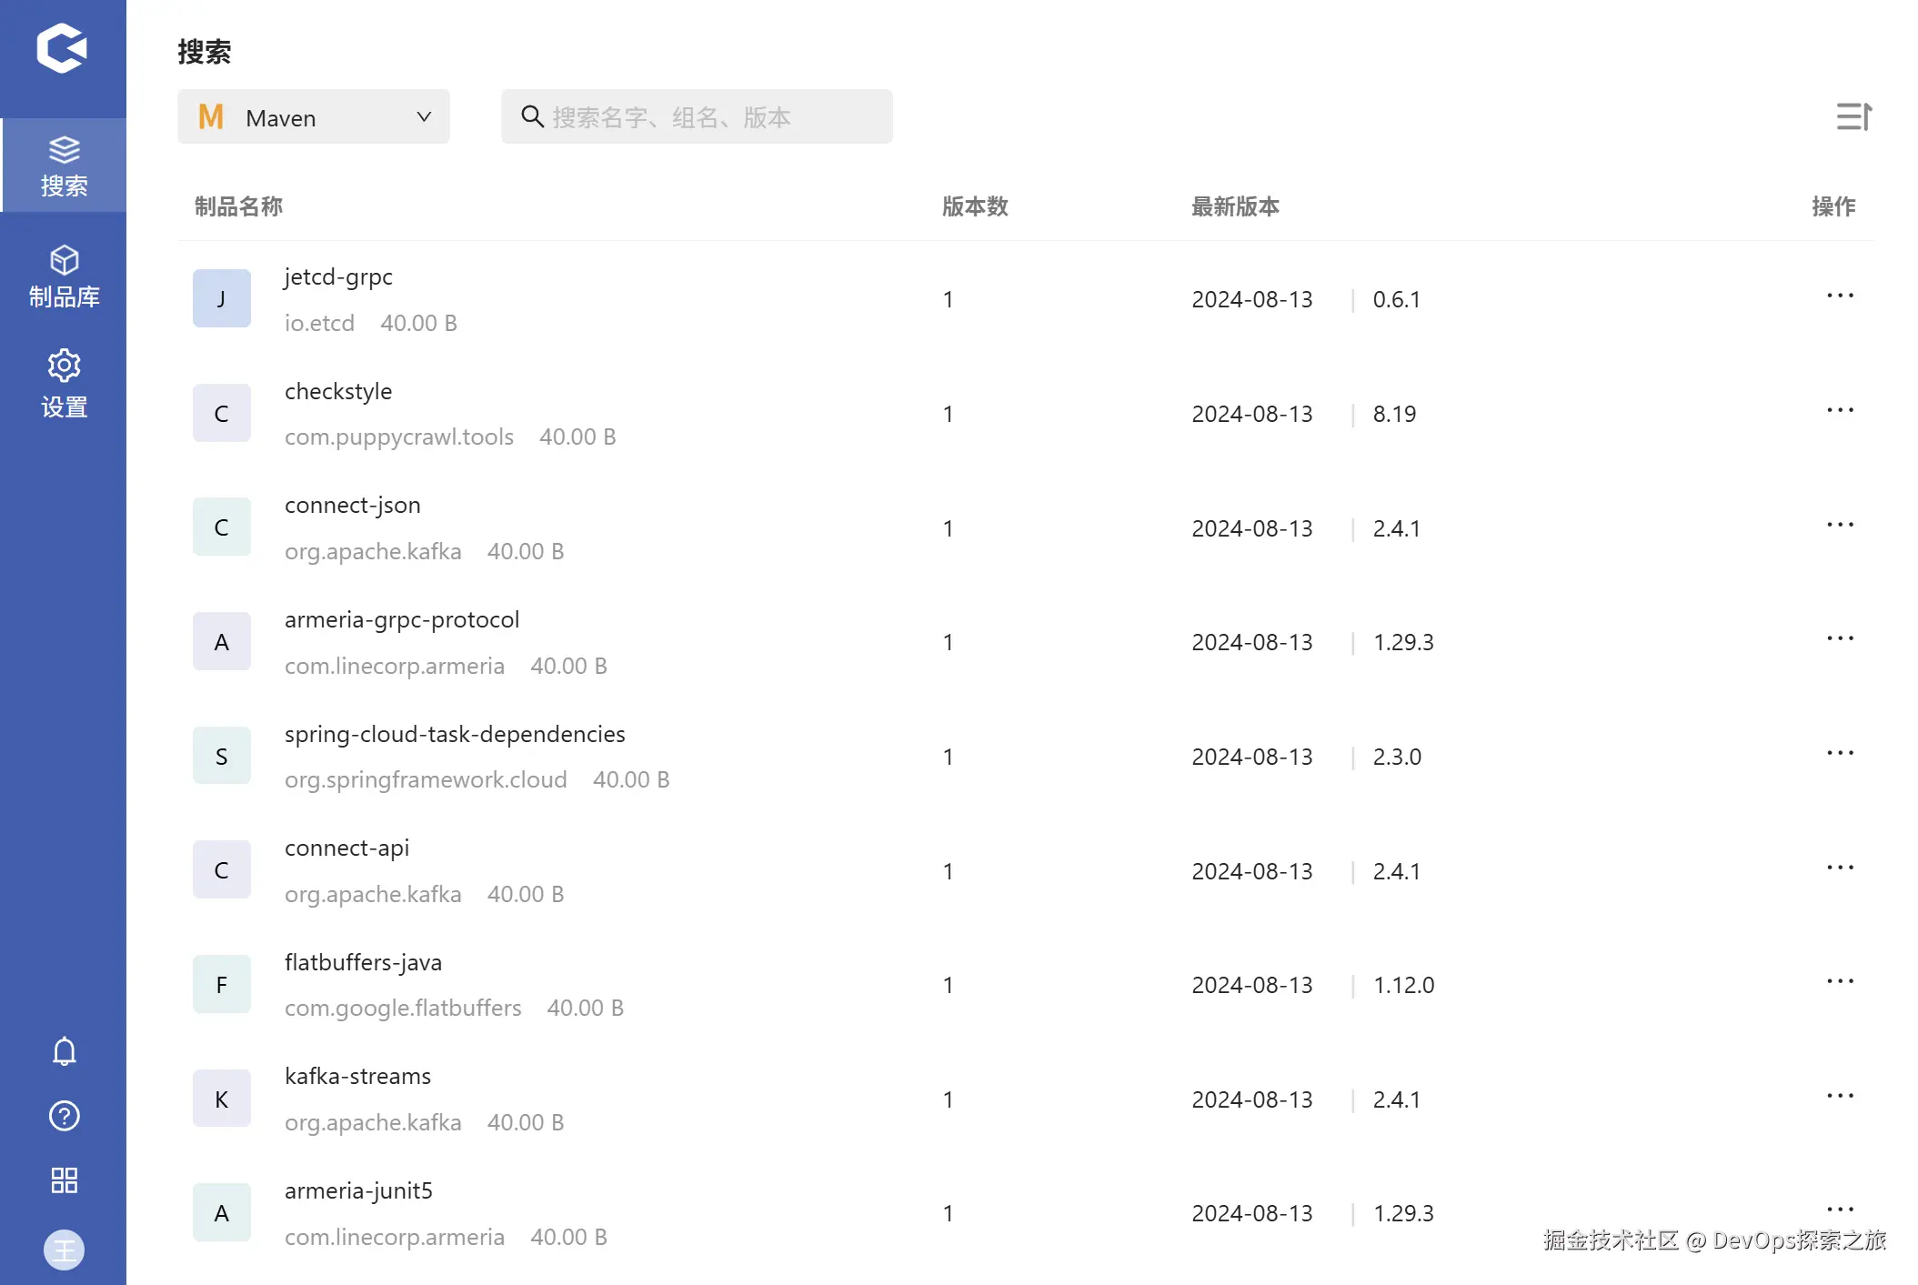Open the 搜索 sidebar section
The image size is (1918, 1285).
(x=64, y=166)
